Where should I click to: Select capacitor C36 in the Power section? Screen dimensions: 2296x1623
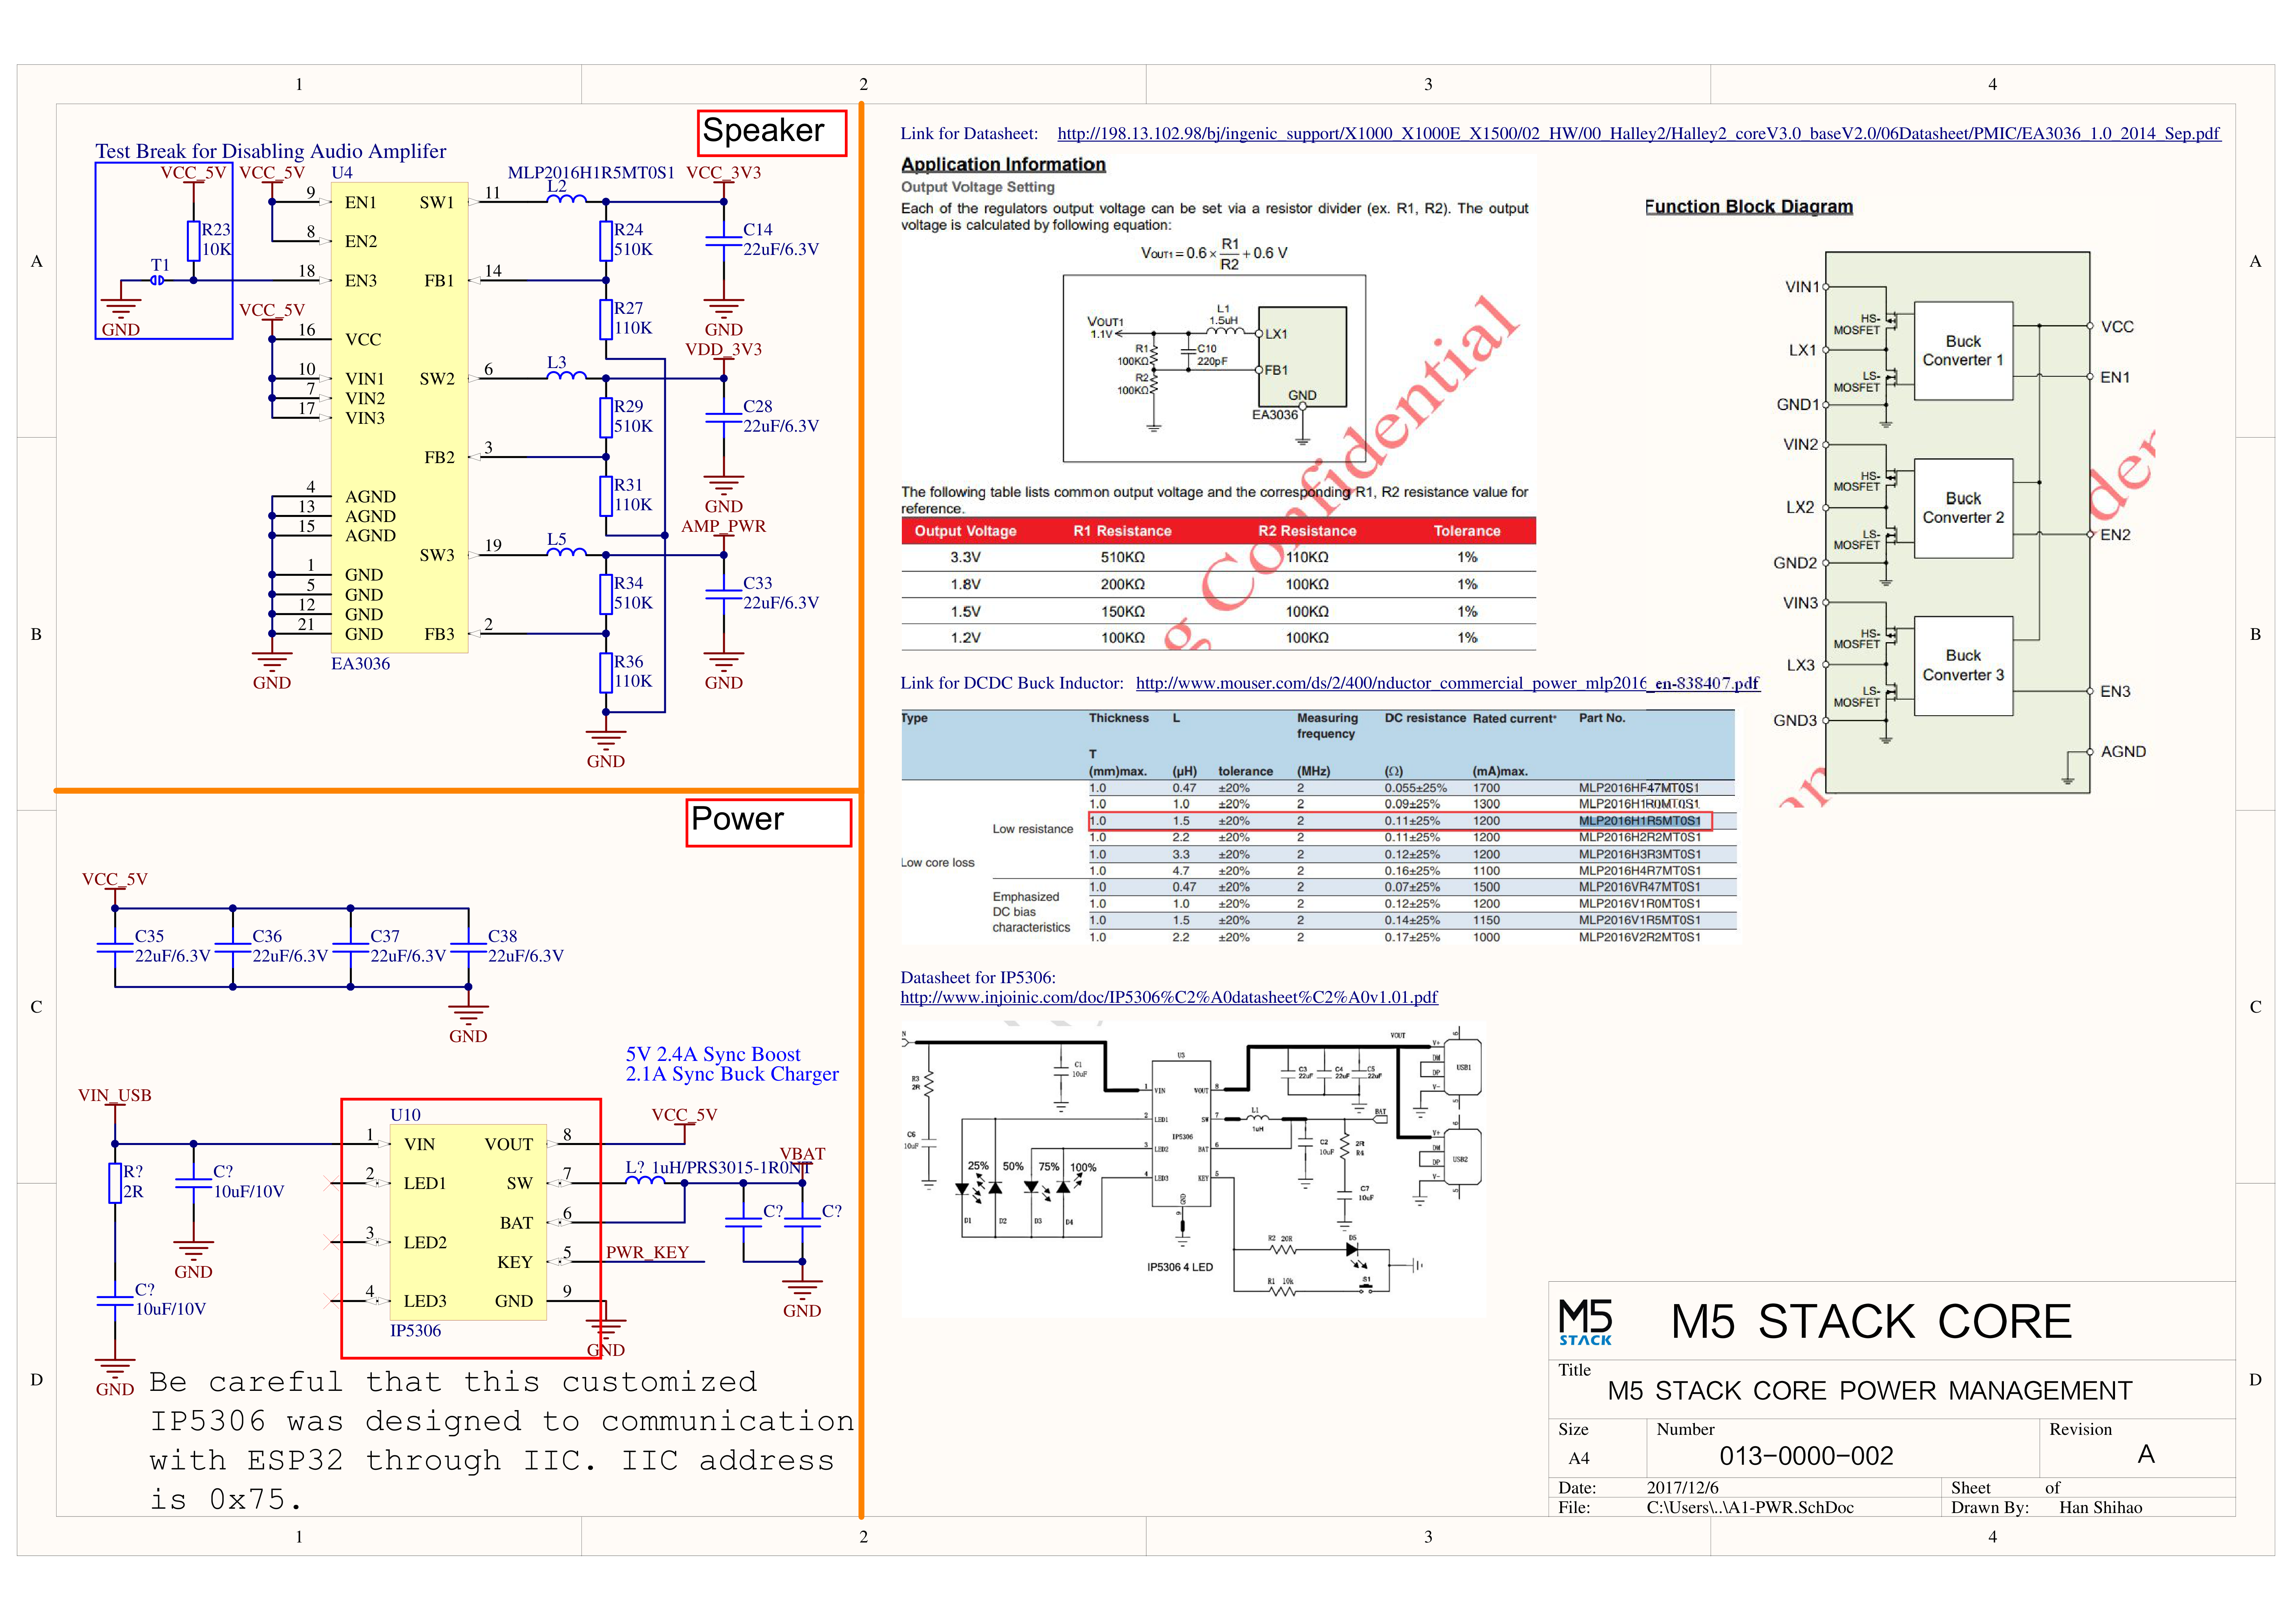point(233,947)
